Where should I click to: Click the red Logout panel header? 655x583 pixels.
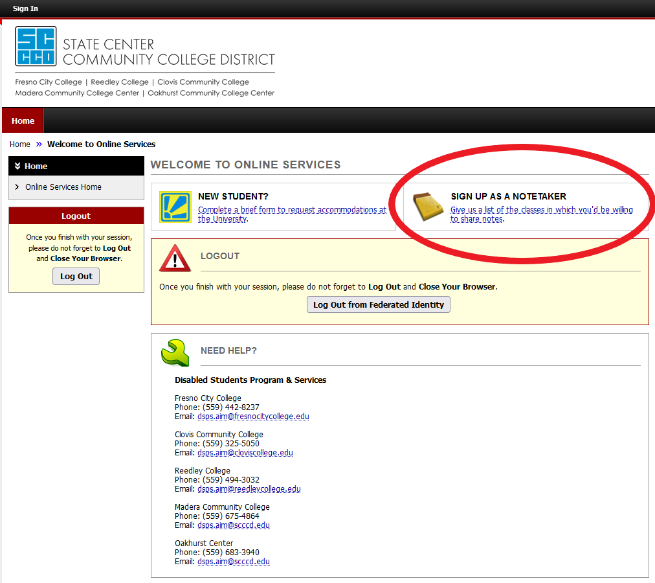76,216
